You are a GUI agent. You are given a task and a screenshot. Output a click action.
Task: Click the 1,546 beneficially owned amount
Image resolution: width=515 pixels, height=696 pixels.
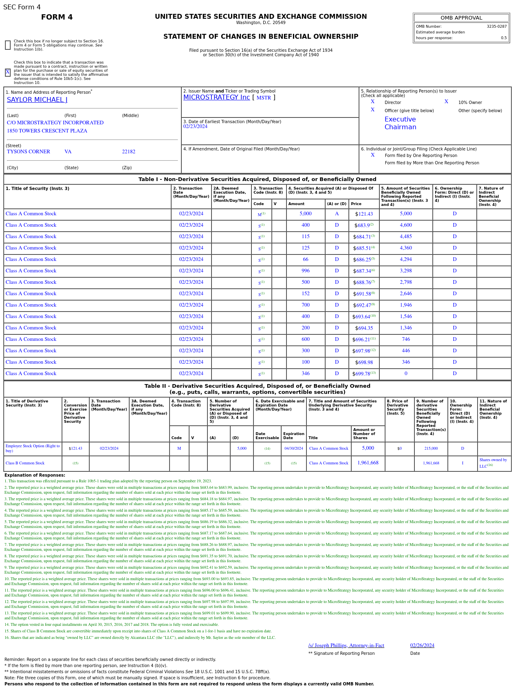406,316
